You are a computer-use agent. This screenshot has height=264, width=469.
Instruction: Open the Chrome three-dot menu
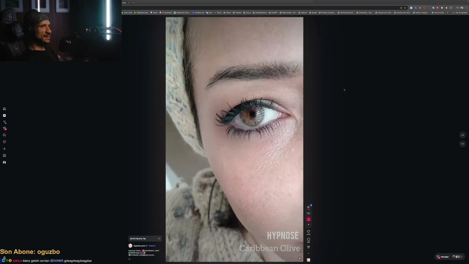[x=466, y=8]
